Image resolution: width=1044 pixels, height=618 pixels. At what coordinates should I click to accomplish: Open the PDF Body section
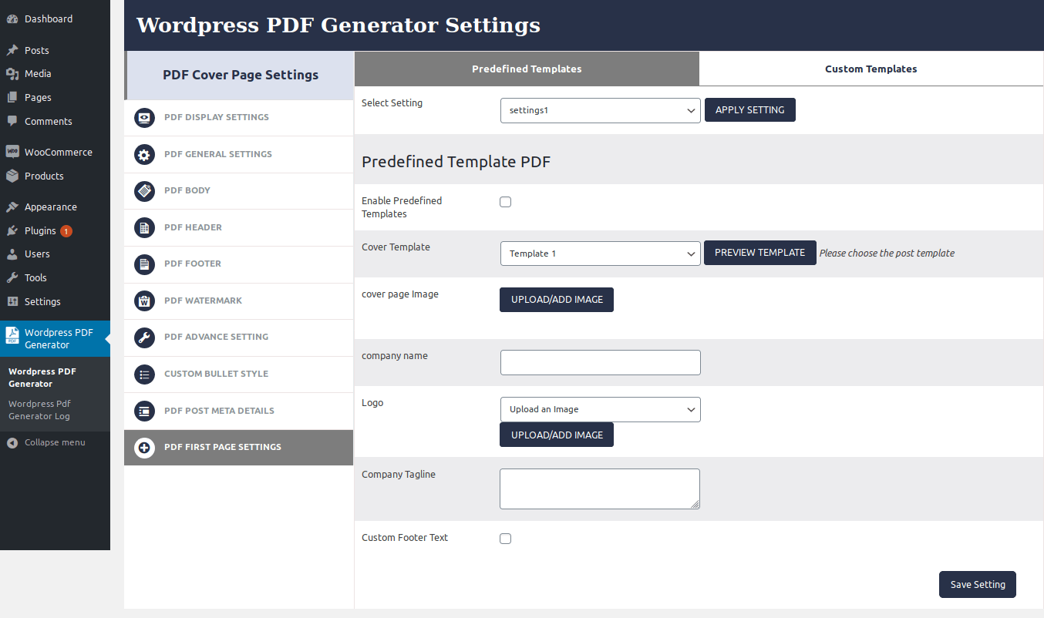click(x=239, y=190)
